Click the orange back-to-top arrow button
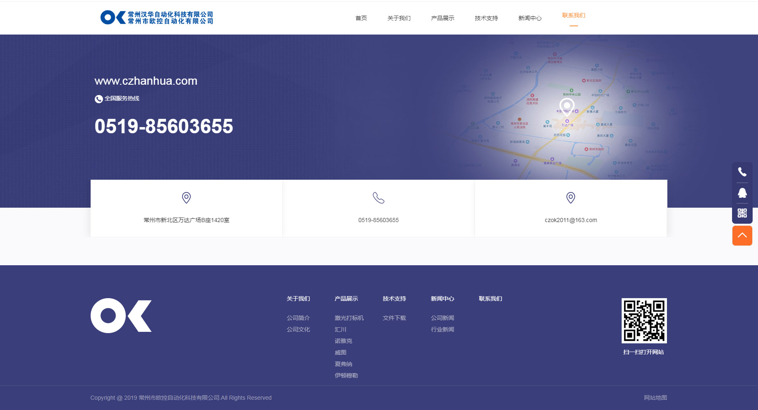Viewport: 758px width, 410px height. click(742, 236)
